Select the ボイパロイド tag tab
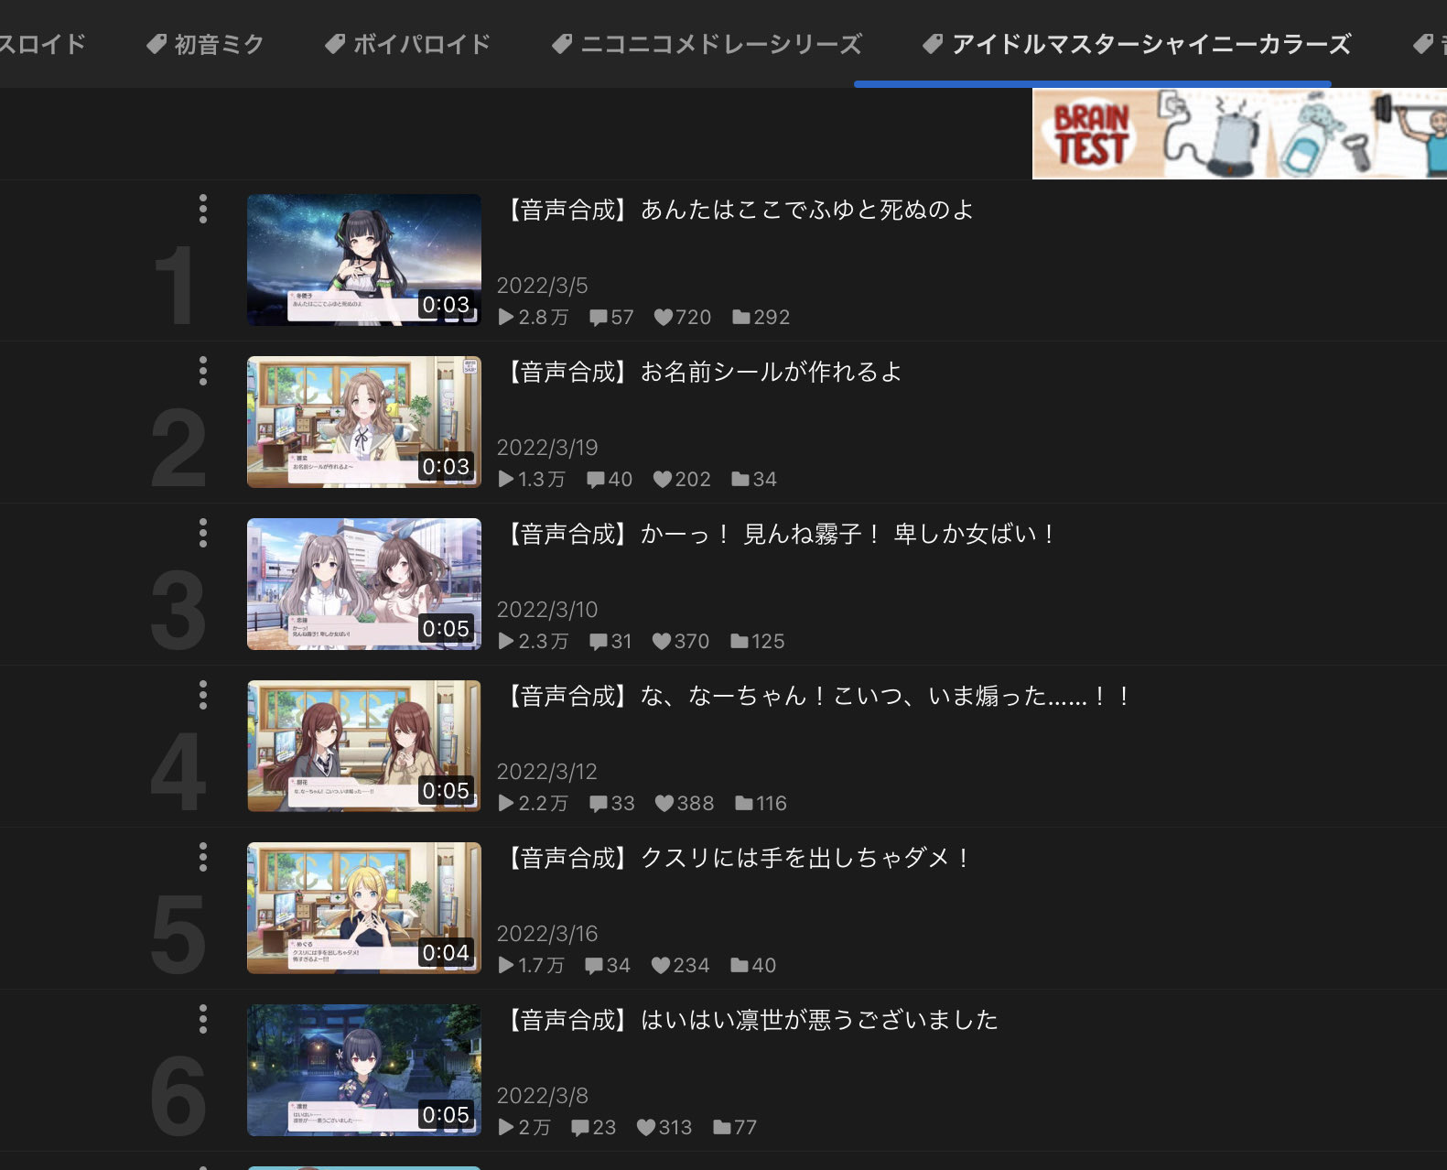1447x1170 pixels. tap(408, 44)
